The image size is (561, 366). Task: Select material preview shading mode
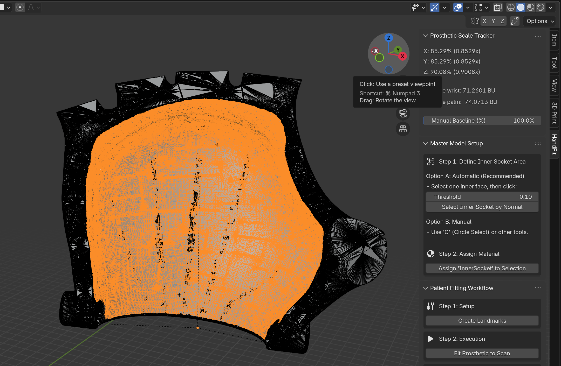tap(531, 7)
